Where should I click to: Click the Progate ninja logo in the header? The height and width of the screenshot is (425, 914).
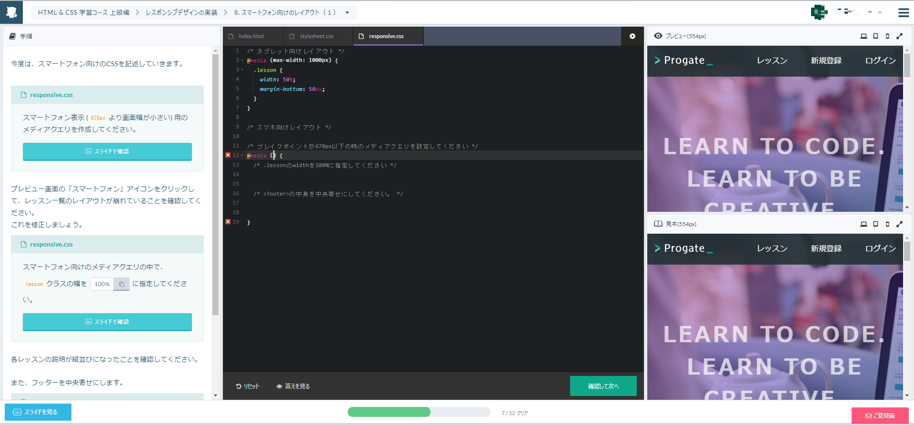[x=11, y=12]
